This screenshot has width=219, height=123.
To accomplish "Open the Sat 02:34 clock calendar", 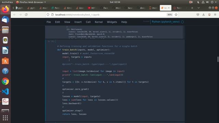I will [x=115, y=2].
